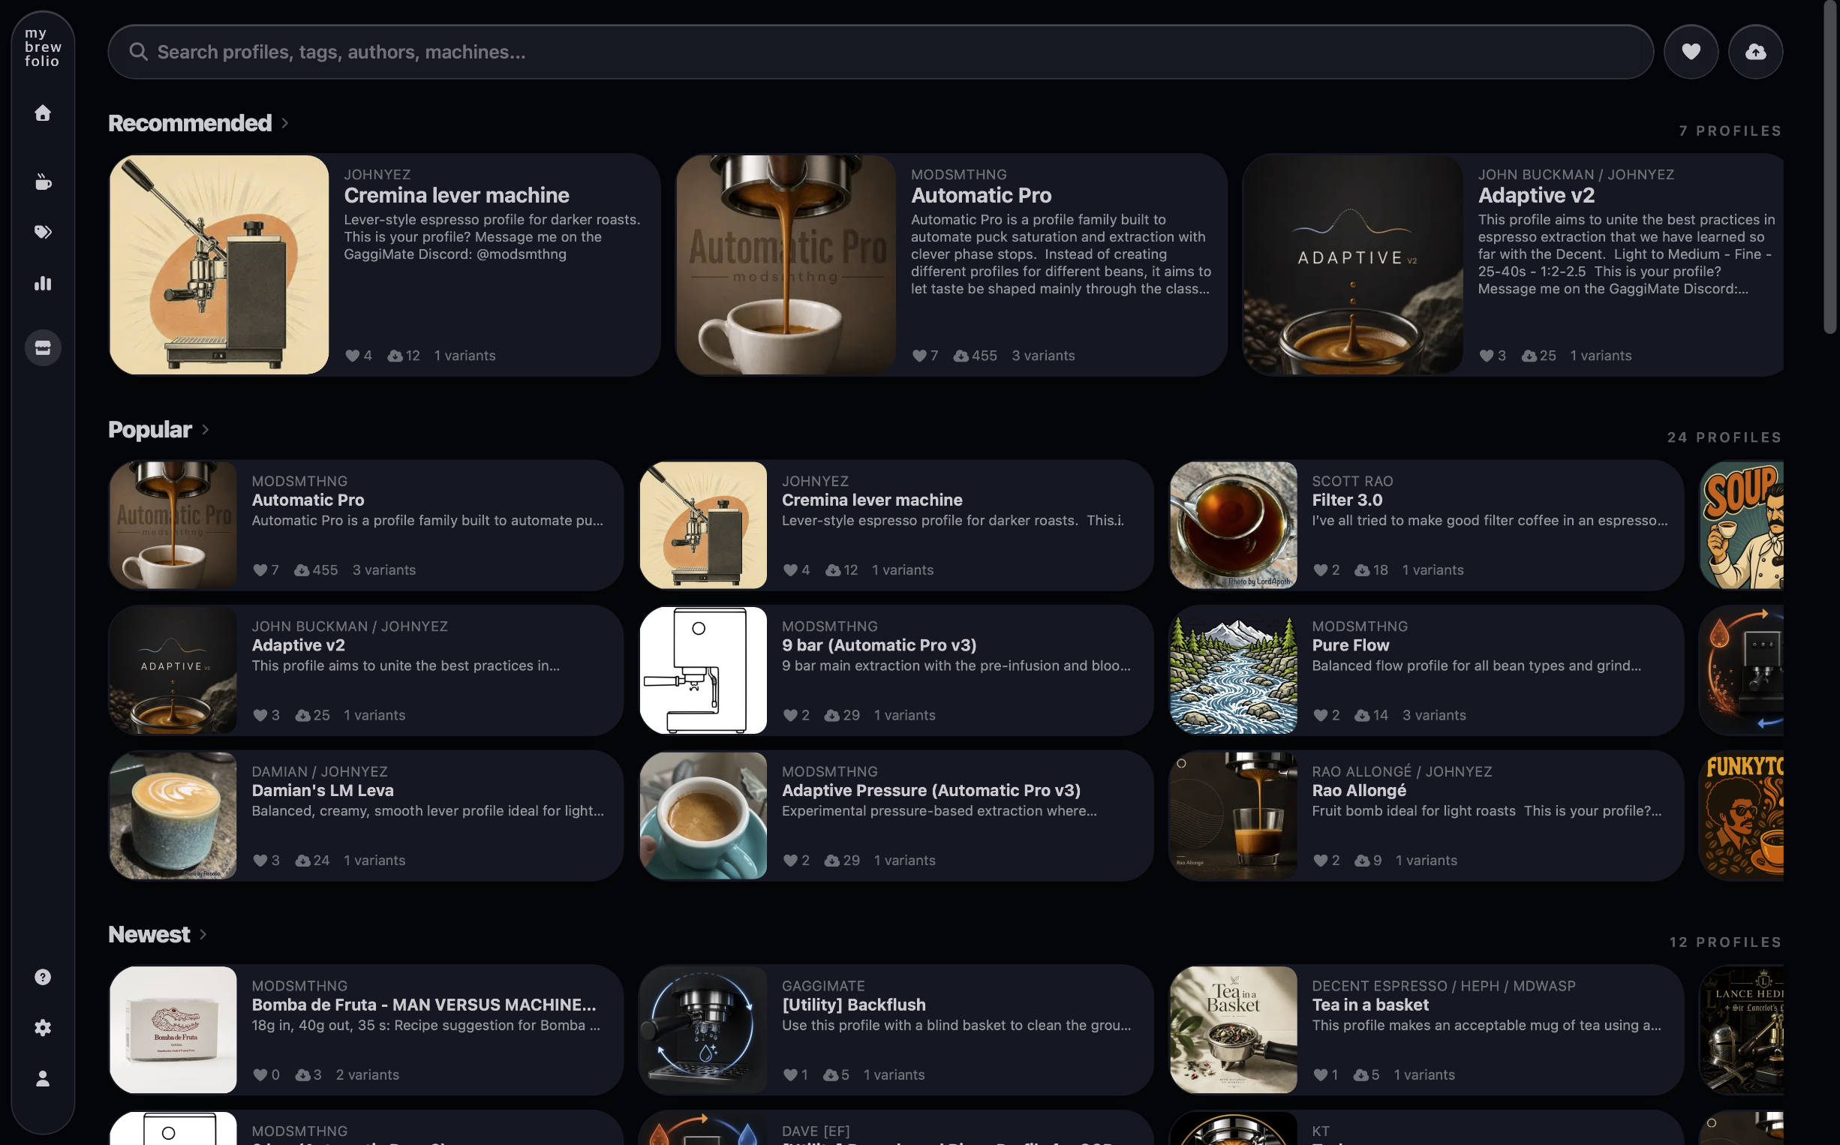Open the user account icon
The height and width of the screenshot is (1145, 1840).
point(44,1078)
